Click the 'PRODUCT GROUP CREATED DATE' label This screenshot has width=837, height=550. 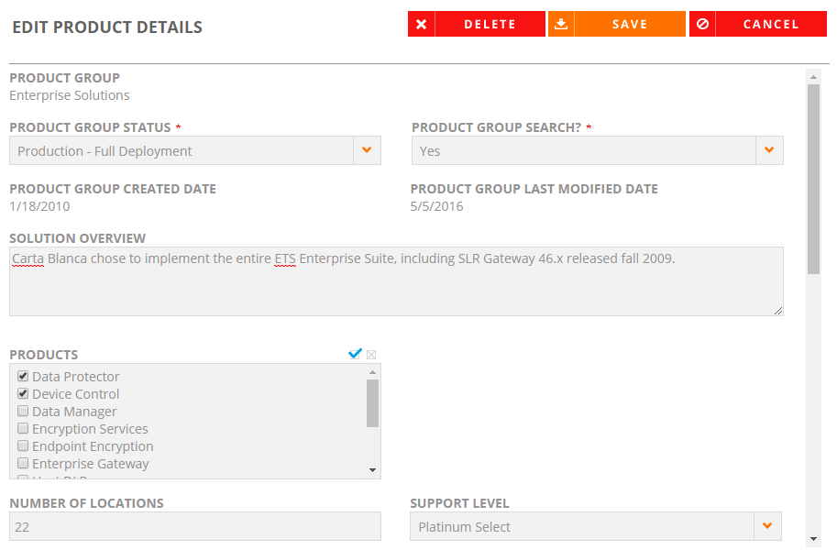pos(113,189)
